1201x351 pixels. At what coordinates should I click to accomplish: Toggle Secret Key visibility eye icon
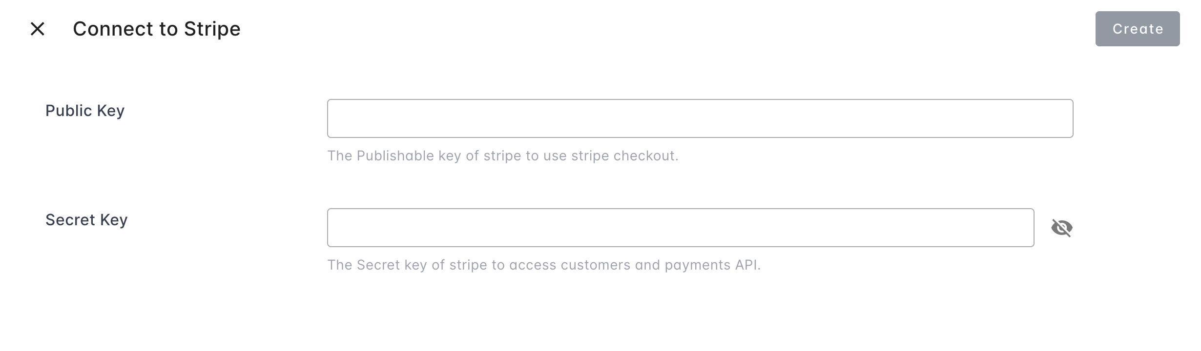[1061, 228]
